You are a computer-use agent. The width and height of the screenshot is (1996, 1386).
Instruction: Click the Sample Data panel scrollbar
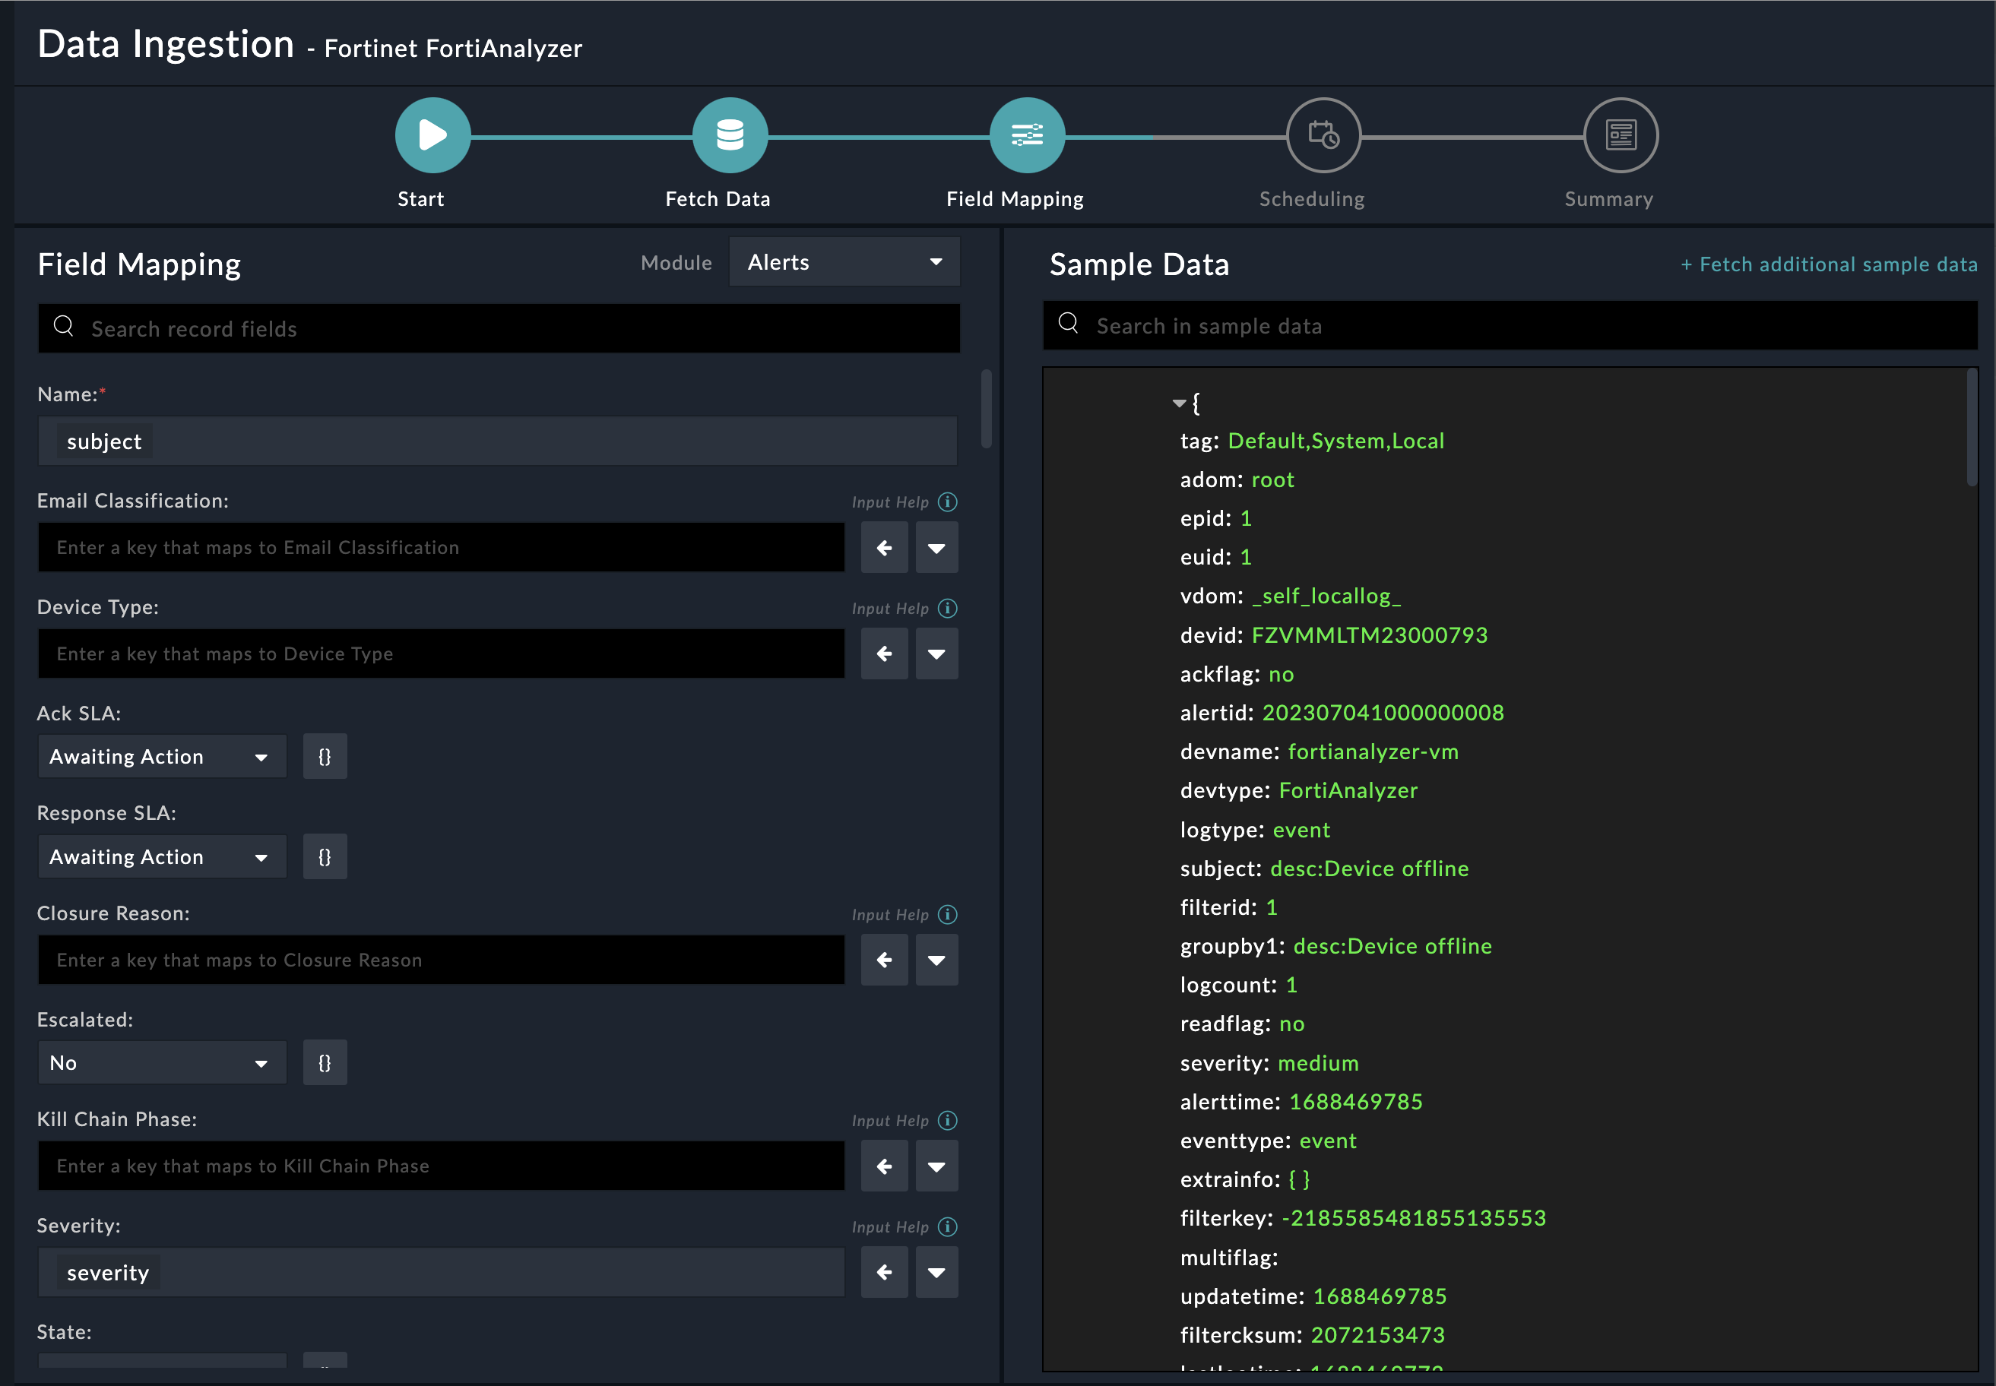[x=1972, y=427]
